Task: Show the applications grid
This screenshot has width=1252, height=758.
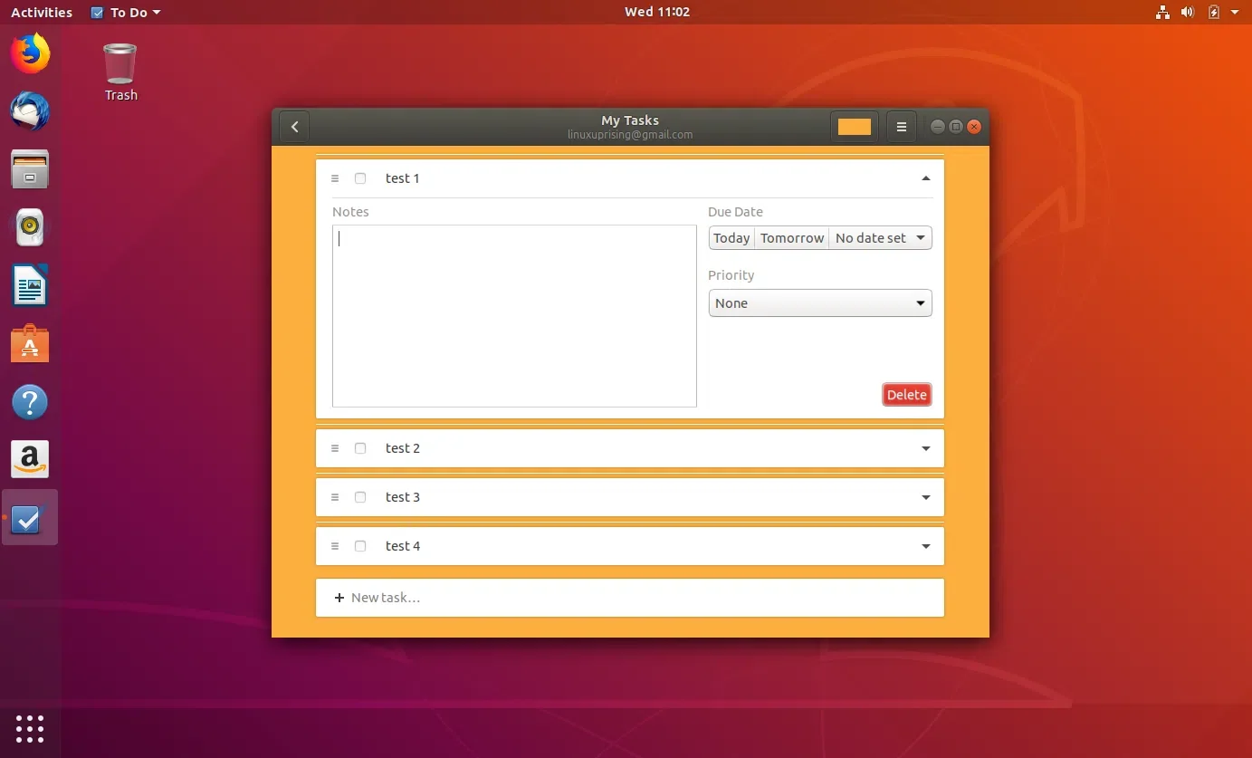Action: (30, 728)
